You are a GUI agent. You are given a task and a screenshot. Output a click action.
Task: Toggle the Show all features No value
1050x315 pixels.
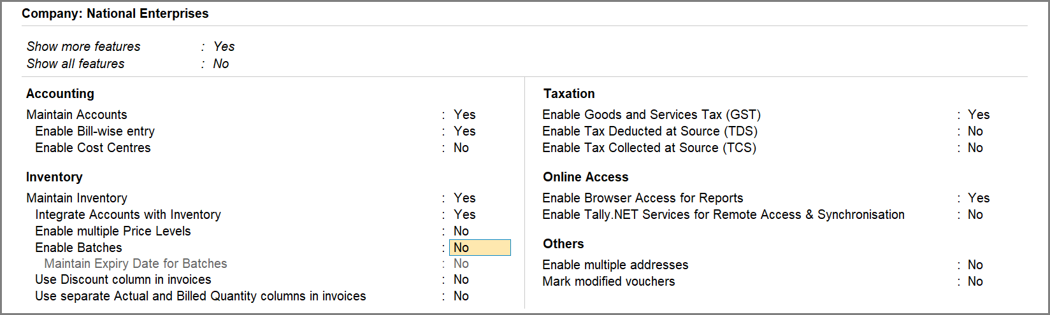(x=220, y=64)
